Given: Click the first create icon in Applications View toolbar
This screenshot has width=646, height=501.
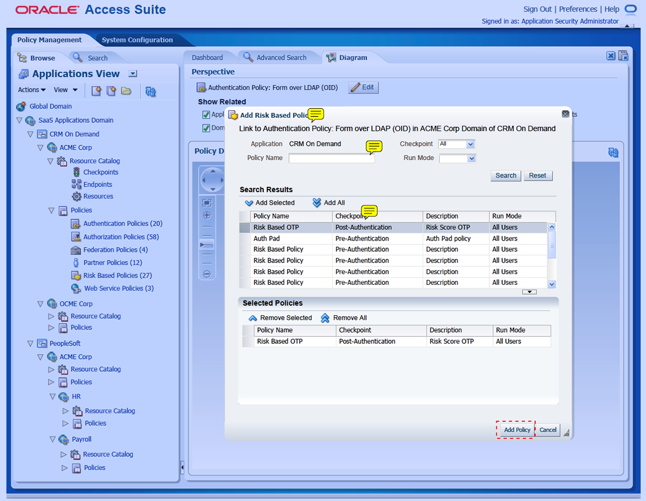Looking at the screenshot, I should tap(96, 90).
